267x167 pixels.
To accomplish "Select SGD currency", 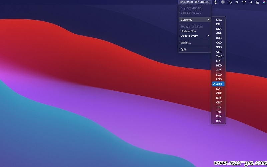I will click(x=218, y=47).
